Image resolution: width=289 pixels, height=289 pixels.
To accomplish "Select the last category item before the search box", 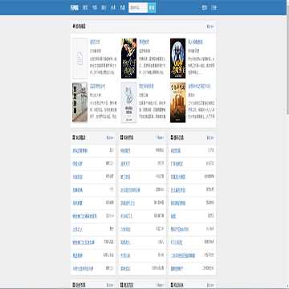I will click(123, 8).
